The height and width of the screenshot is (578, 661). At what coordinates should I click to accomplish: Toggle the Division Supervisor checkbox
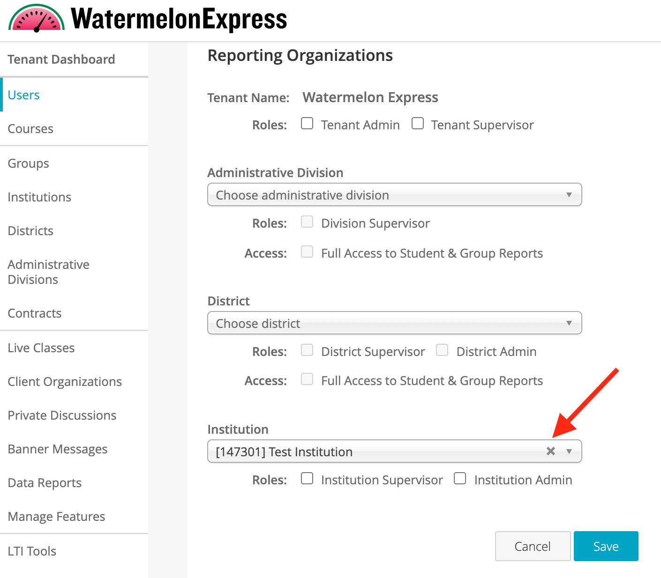coord(307,222)
